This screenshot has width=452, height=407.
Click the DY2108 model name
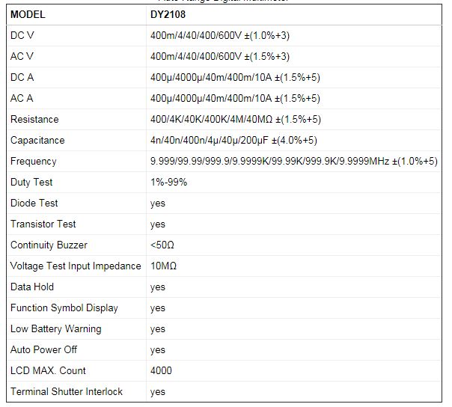tap(168, 14)
